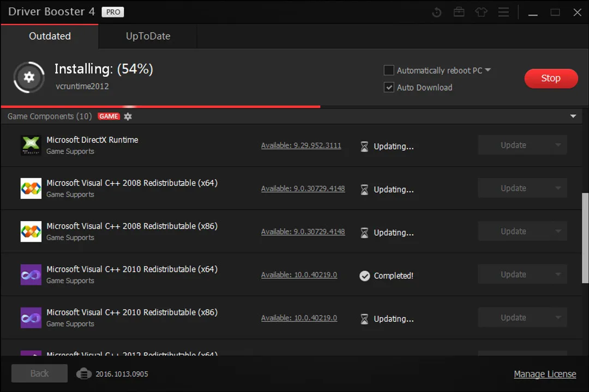This screenshot has height=392, width=589.
Task: Click hourglass icon for Visual C++ 2010 (x86)
Action: 364,319
